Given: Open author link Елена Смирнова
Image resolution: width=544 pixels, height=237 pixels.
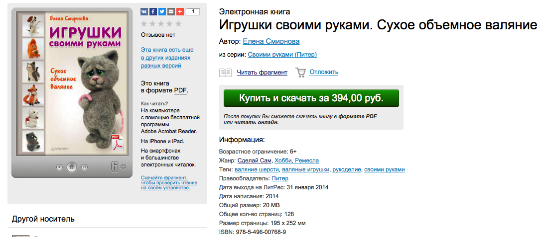Looking at the screenshot, I should click(271, 42).
